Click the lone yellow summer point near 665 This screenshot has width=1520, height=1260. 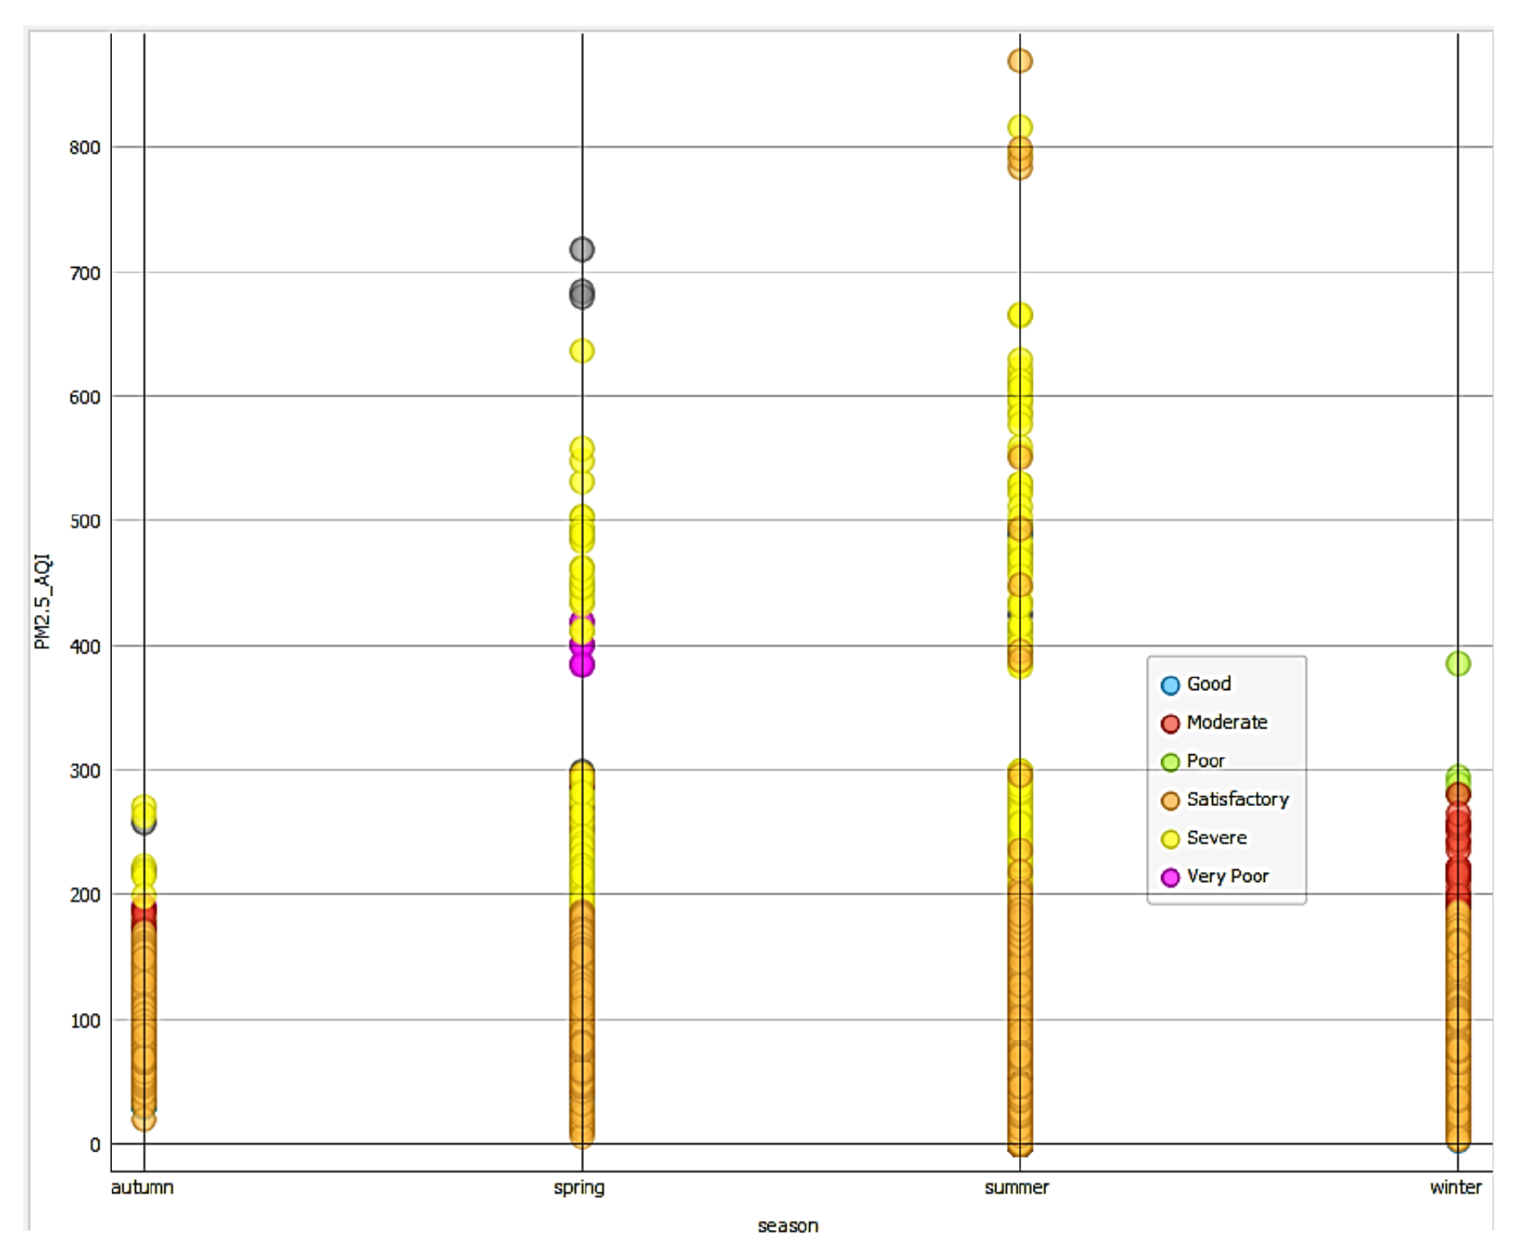tap(1019, 315)
